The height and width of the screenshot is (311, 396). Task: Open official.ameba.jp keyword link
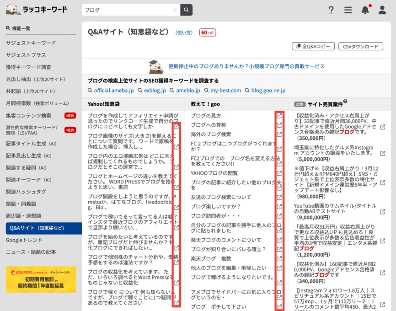[x=114, y=91]
